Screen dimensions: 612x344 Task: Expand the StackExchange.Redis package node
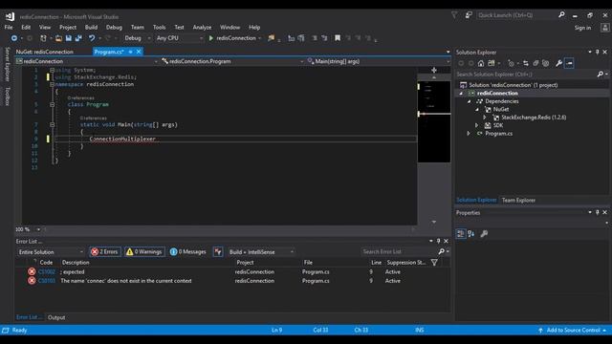point(485,118)
